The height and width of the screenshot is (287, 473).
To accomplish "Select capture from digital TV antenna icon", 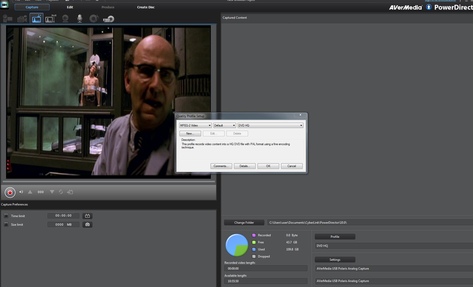I will point(51,19).
